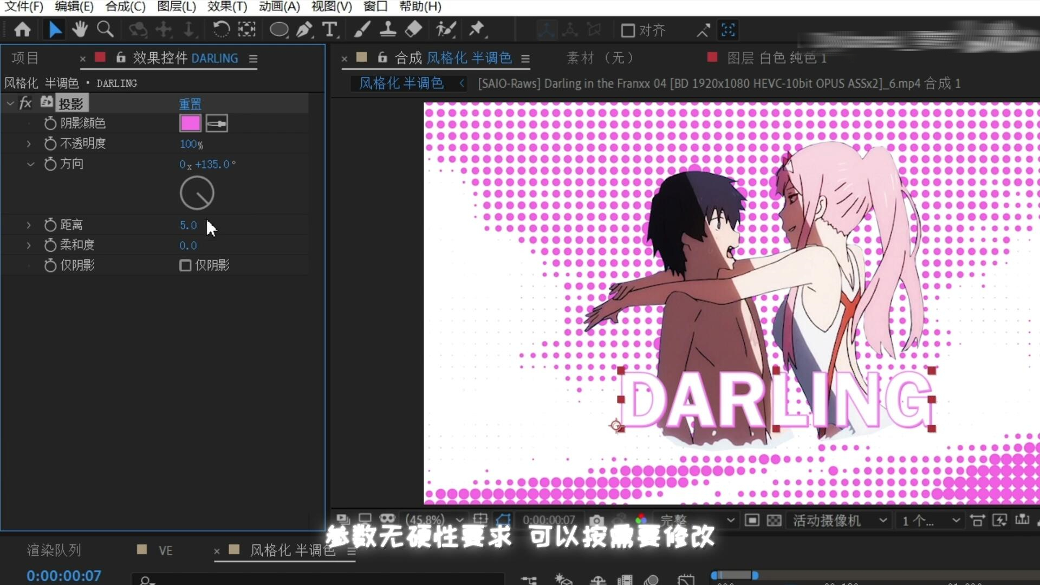Select the Clone Stamp tool
This screenshot has width=1040, height=585.
tap(387, 29)
